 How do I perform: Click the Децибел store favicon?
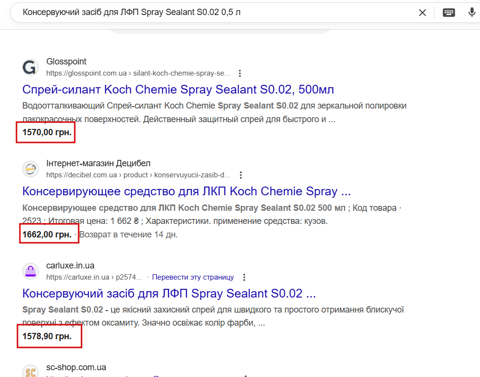31,169
